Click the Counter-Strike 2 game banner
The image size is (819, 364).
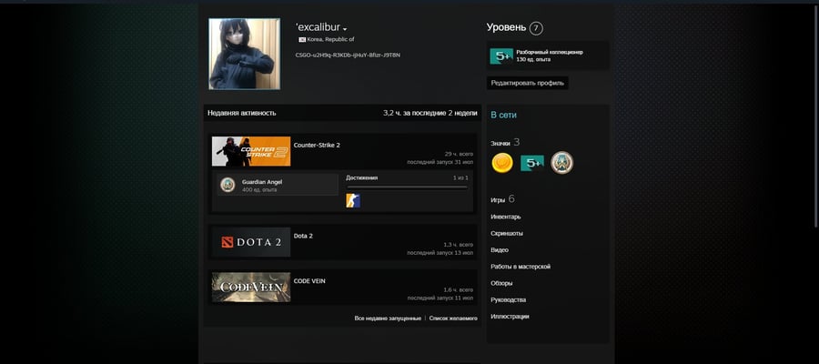coord(251,151)
